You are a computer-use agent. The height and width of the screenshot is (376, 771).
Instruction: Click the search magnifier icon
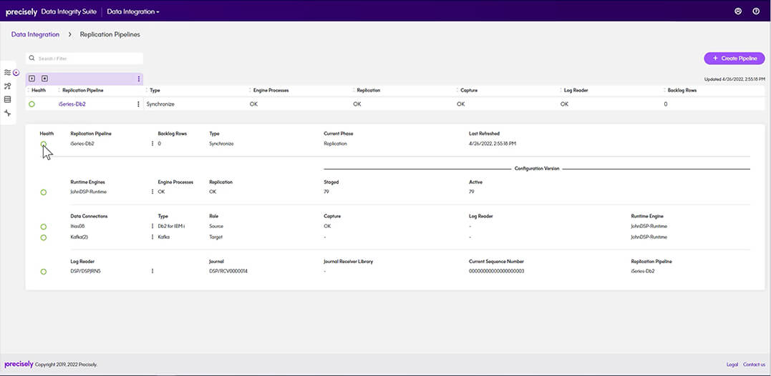point(32,59)
